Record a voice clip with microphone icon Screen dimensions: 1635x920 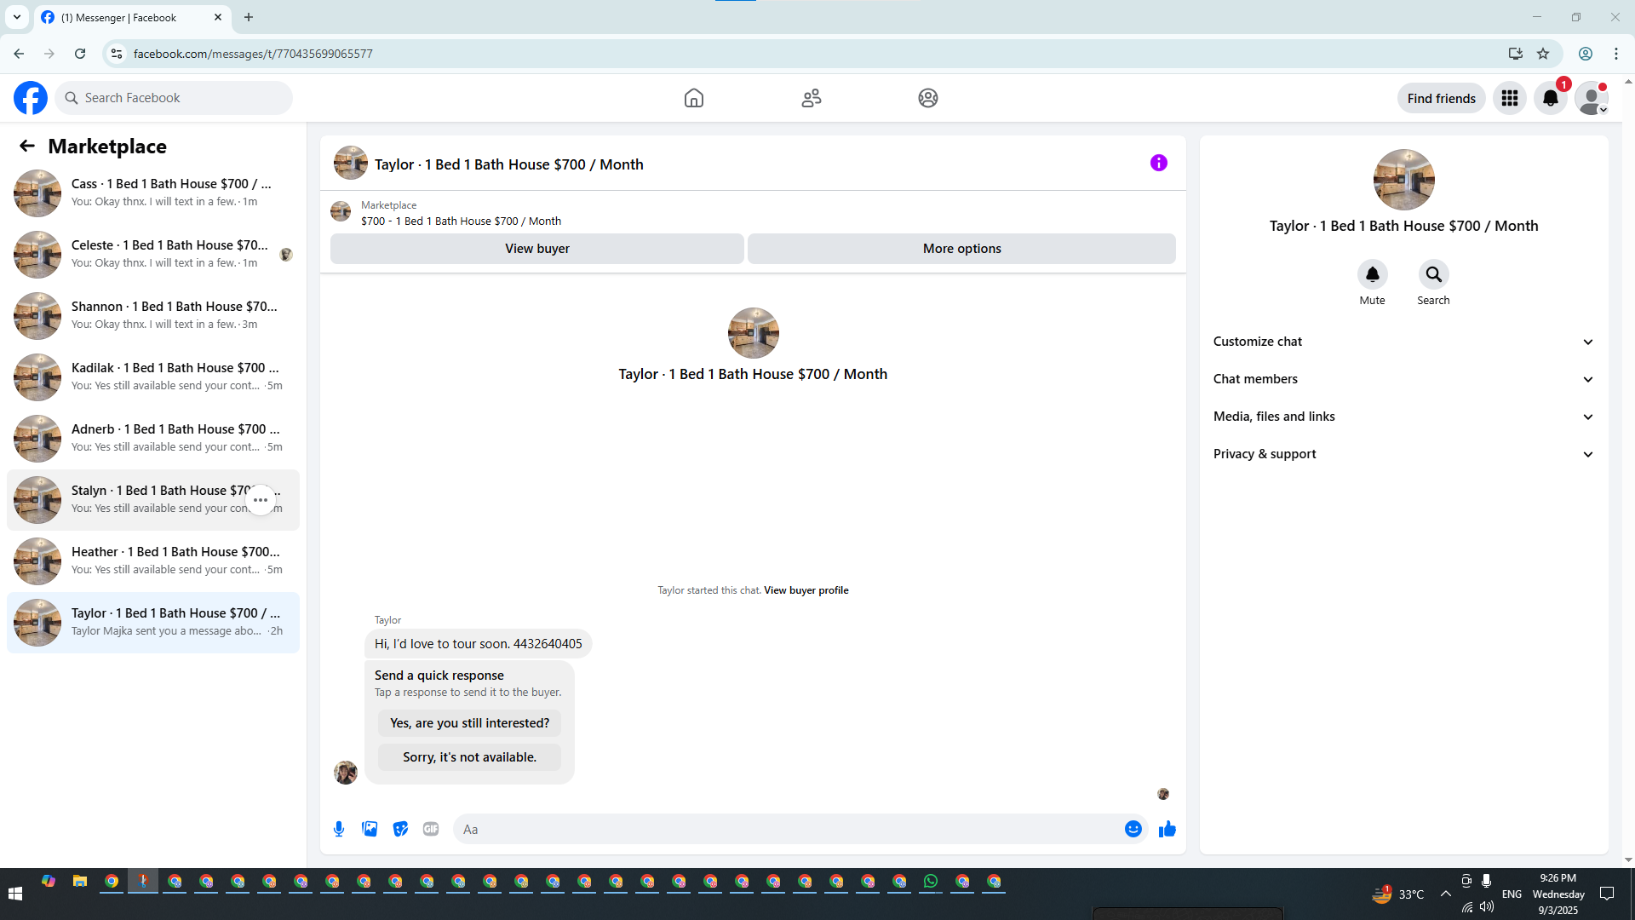pos(339,829)
